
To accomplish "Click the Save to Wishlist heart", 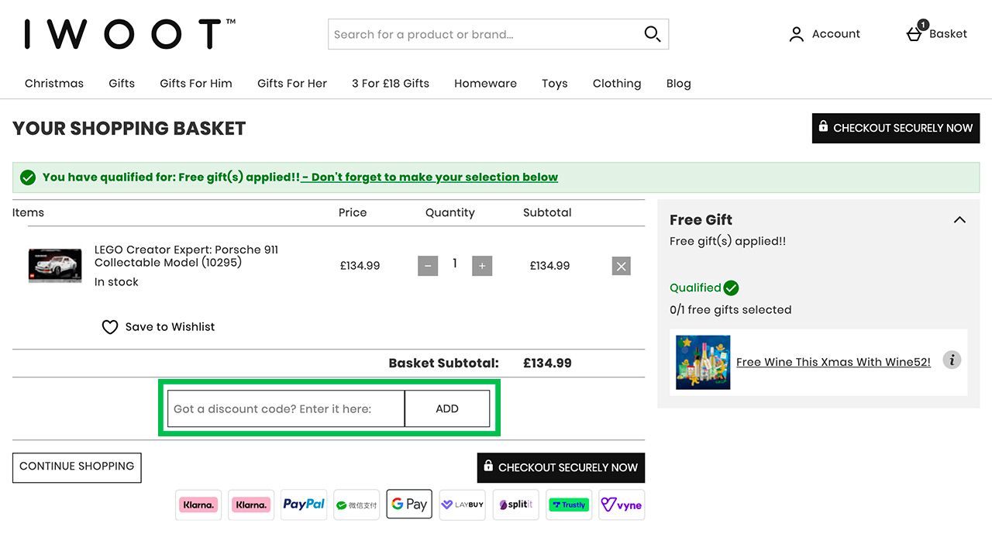I will [110, 327].
